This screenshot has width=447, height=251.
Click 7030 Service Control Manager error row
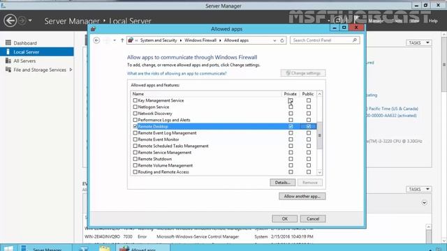(198, 236)
